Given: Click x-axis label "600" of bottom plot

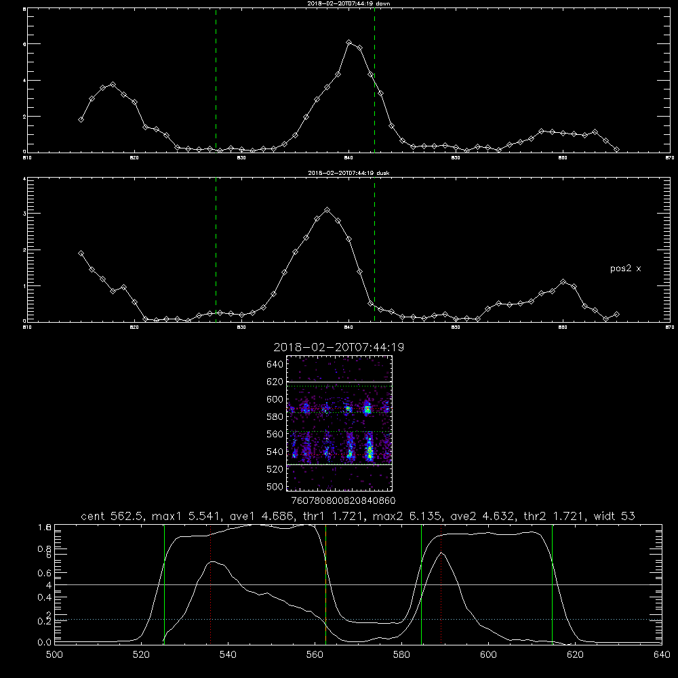Looking at the screenshot, I should (488, 655).
